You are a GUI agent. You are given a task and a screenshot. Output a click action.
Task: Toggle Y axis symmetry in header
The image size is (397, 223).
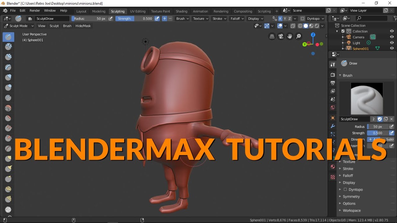point(285,19)
